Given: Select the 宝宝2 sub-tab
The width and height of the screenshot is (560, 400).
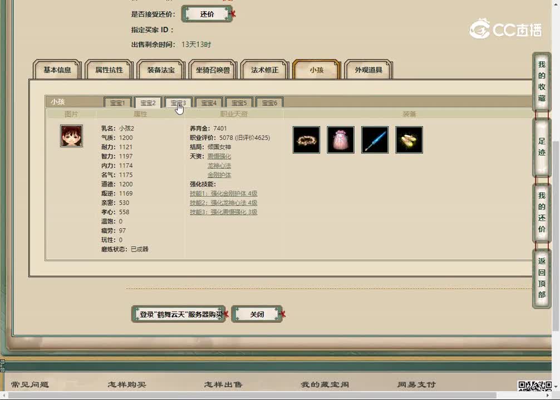Looking at the screenshot, I should [148, 103].
